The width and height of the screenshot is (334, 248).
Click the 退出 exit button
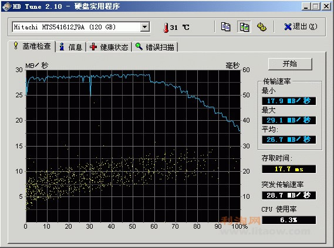pyautogui.click(x=301, y=27)
